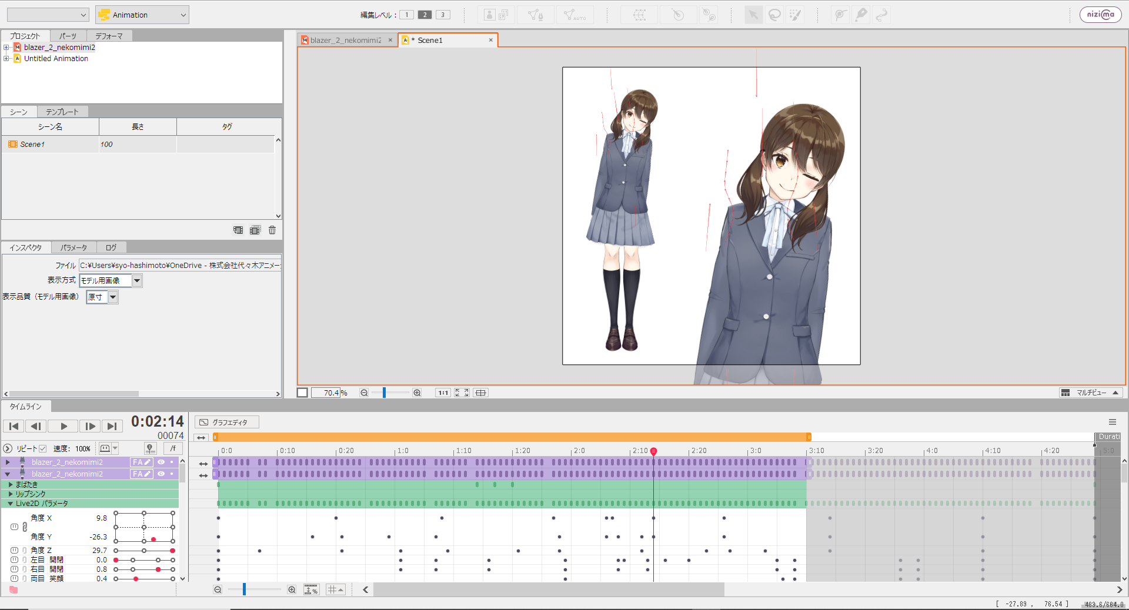Click the add new scene icon

coord(238,230)
